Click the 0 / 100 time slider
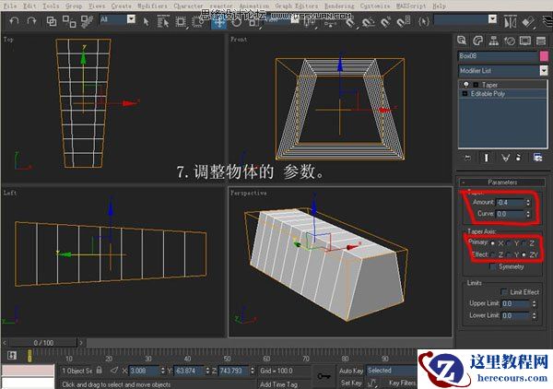This screenshot has width=553, height=389. [43, 342]
